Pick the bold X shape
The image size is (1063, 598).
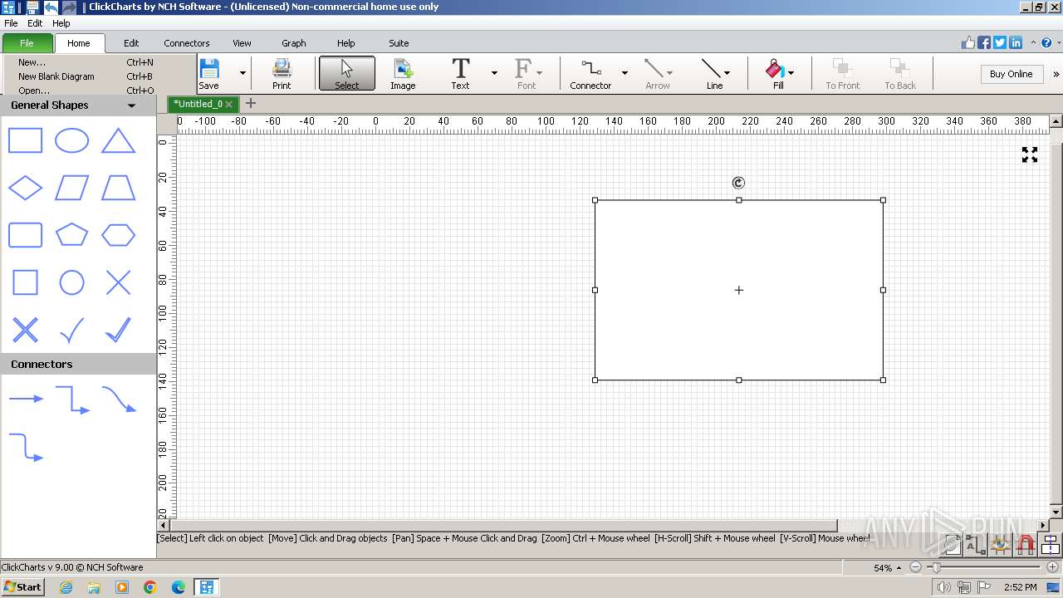point(25,330)
